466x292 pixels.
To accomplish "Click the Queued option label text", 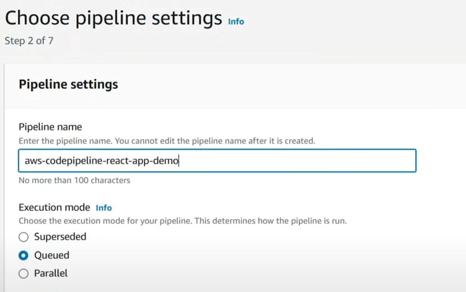I will click(52, 255).
